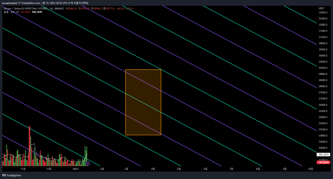The height and width of the screenshot is (179, 333).
Task: Click the 27200.0 price axis label
Action: point(323,98)
